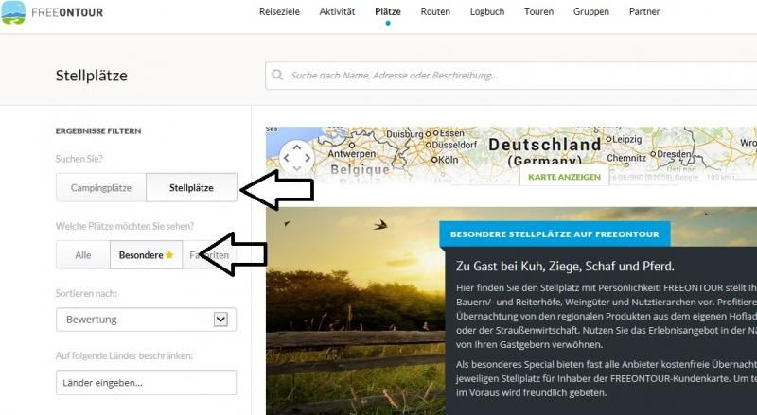Viewport: 757px width, 415px height.
Task: Select the Stellplätze filter option
Action: [x=191, y=188]
